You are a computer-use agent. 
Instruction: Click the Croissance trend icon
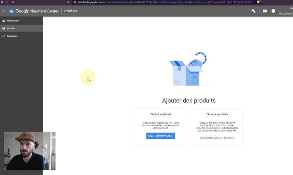[x=4, y=36]
